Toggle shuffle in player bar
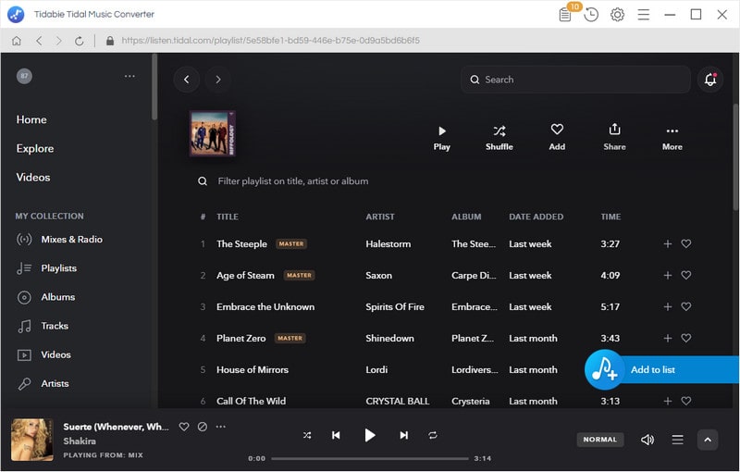 307,435
